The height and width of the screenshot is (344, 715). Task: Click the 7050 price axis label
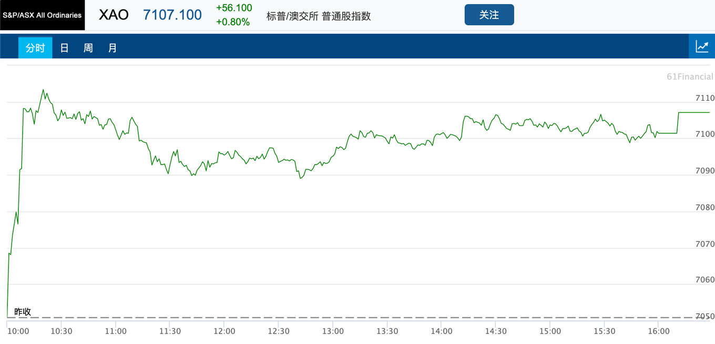pos(705,316)
